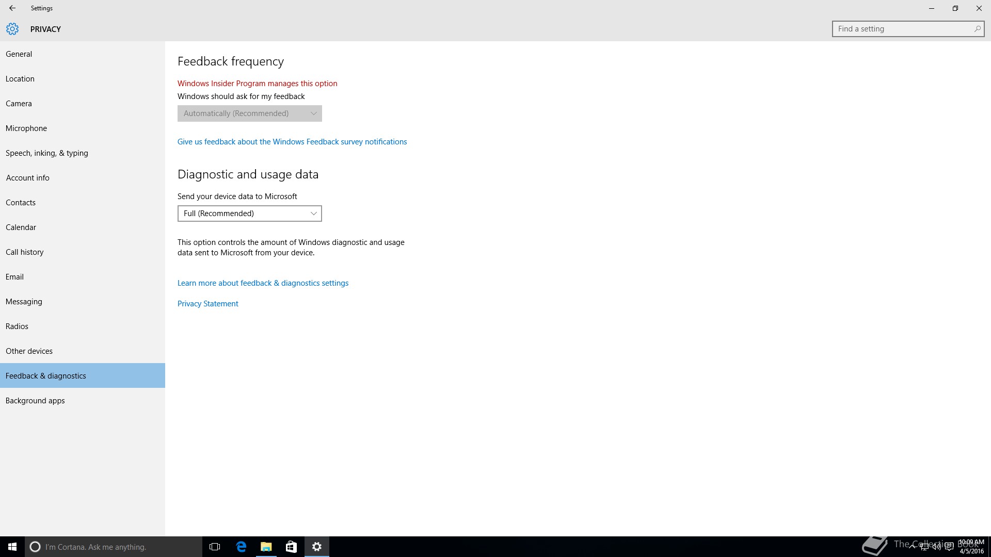Open the Location privacy section
Viewport: 991px width, 557px height.
click(83, 79)
